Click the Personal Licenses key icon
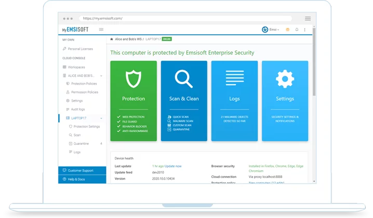This screenshot has height=218, width=373. coord(64,49)
